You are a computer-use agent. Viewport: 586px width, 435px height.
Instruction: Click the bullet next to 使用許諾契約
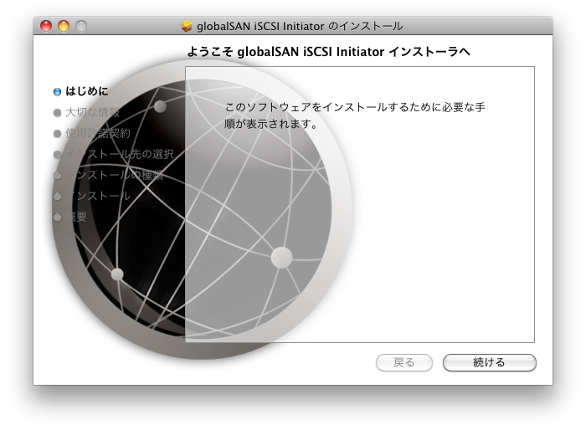click(57, 133)
